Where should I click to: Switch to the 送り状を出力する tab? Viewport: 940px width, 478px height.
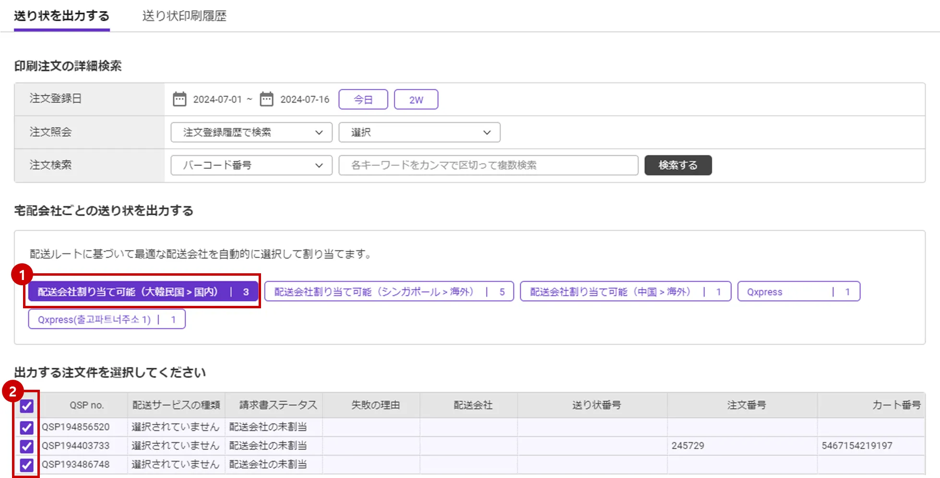pyautogui.click(x=62, y=16)
